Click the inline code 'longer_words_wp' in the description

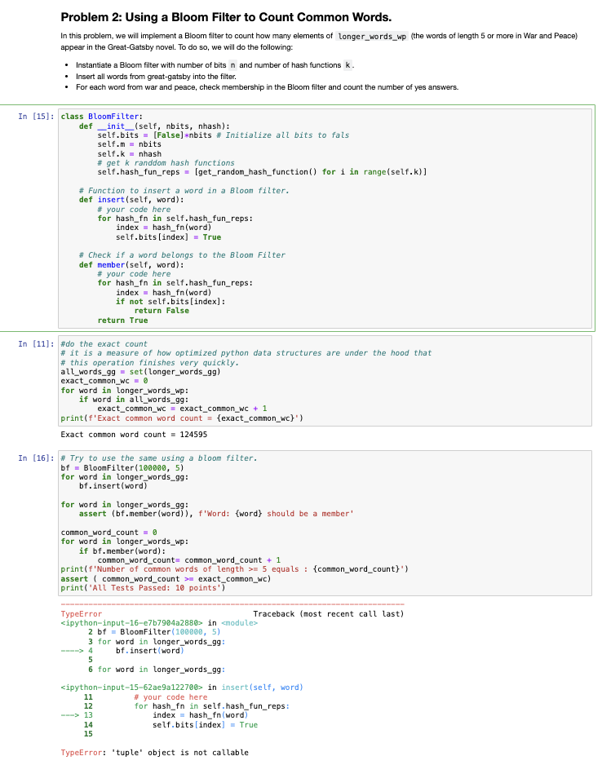[x=372, y=36]
